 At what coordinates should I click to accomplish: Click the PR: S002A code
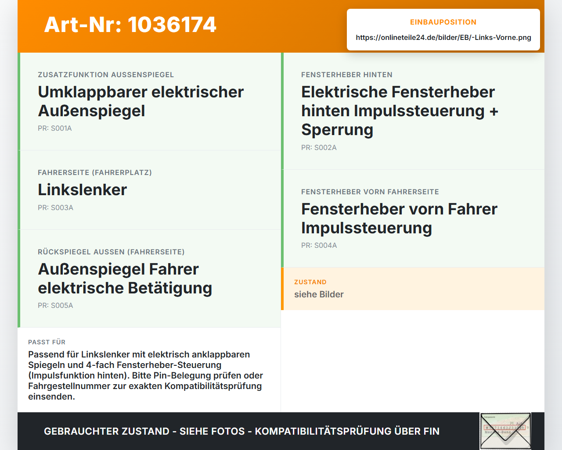319,148
